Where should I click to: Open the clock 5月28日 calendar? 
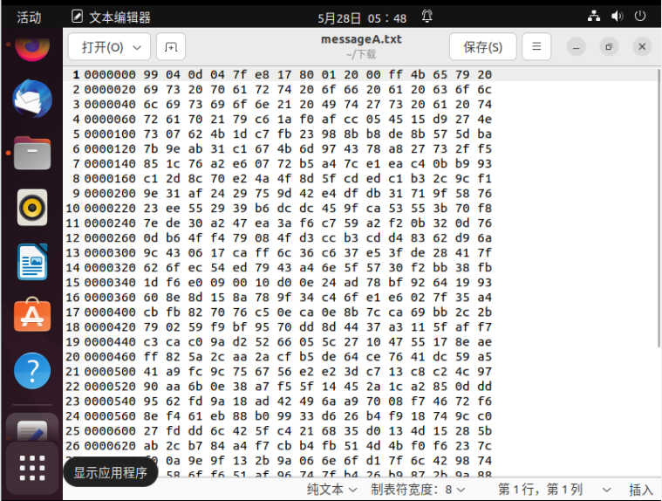point(362,18)
